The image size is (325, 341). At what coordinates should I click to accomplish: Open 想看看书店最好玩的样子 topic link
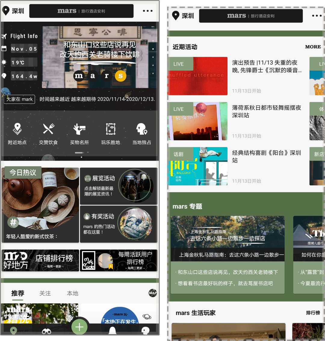point(224,283)
